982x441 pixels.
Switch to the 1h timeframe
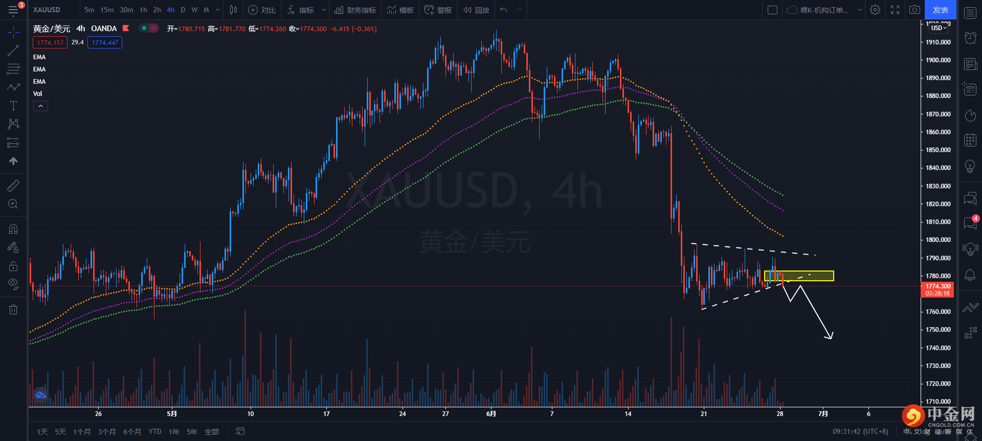tap(143, 10)
